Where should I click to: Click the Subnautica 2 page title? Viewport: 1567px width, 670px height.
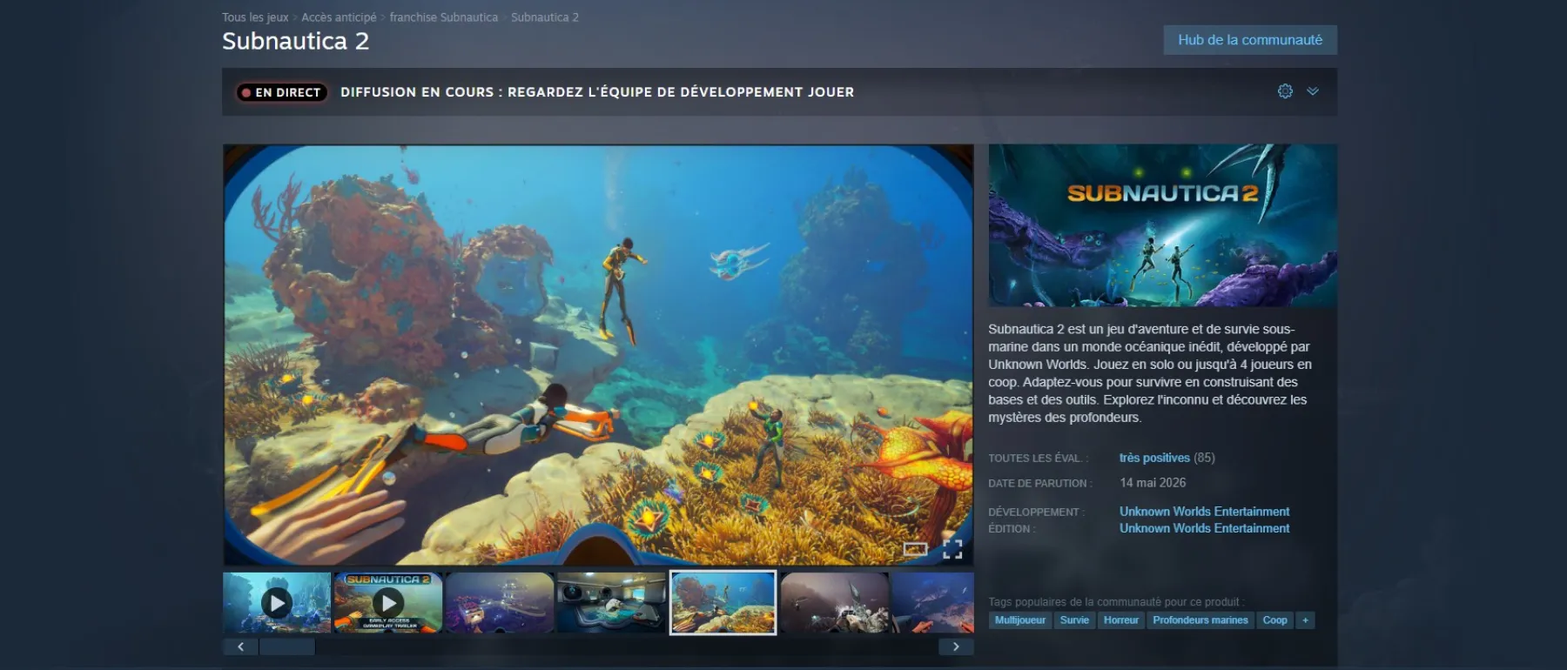pyautogui.click(x=295, y=41)
